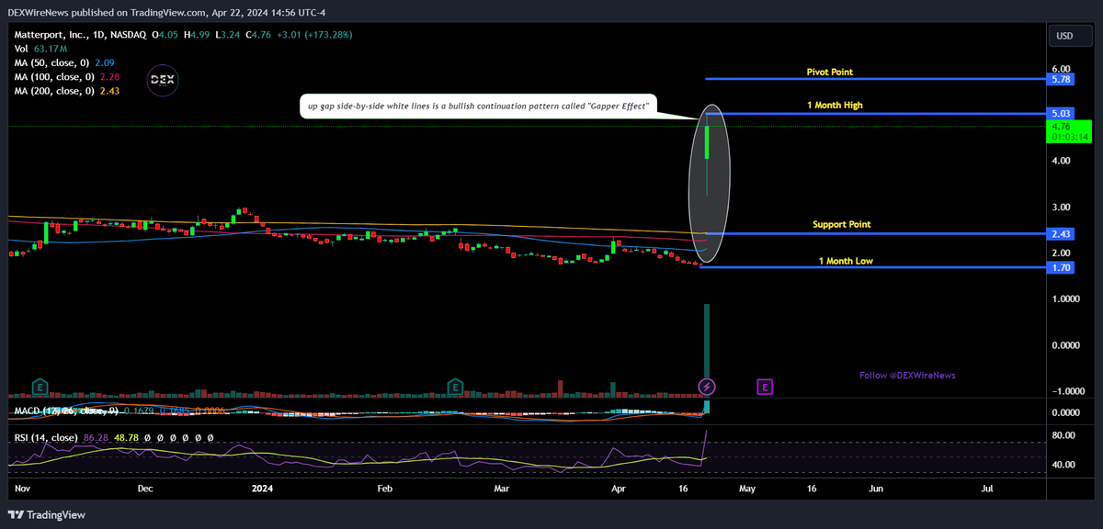
Task: Click the Jun label on time axis
Action: click(x=876, y=490)
